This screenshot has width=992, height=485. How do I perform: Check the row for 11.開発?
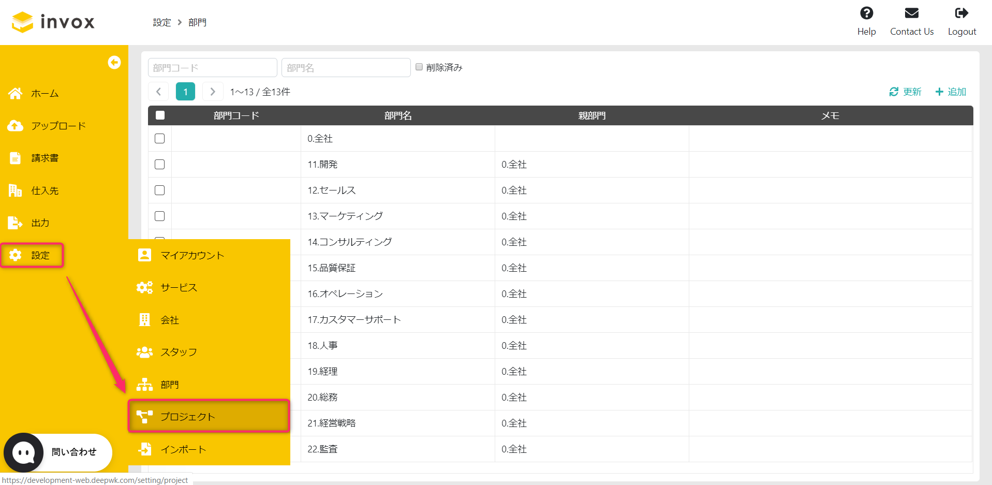(x=159, y=164)
